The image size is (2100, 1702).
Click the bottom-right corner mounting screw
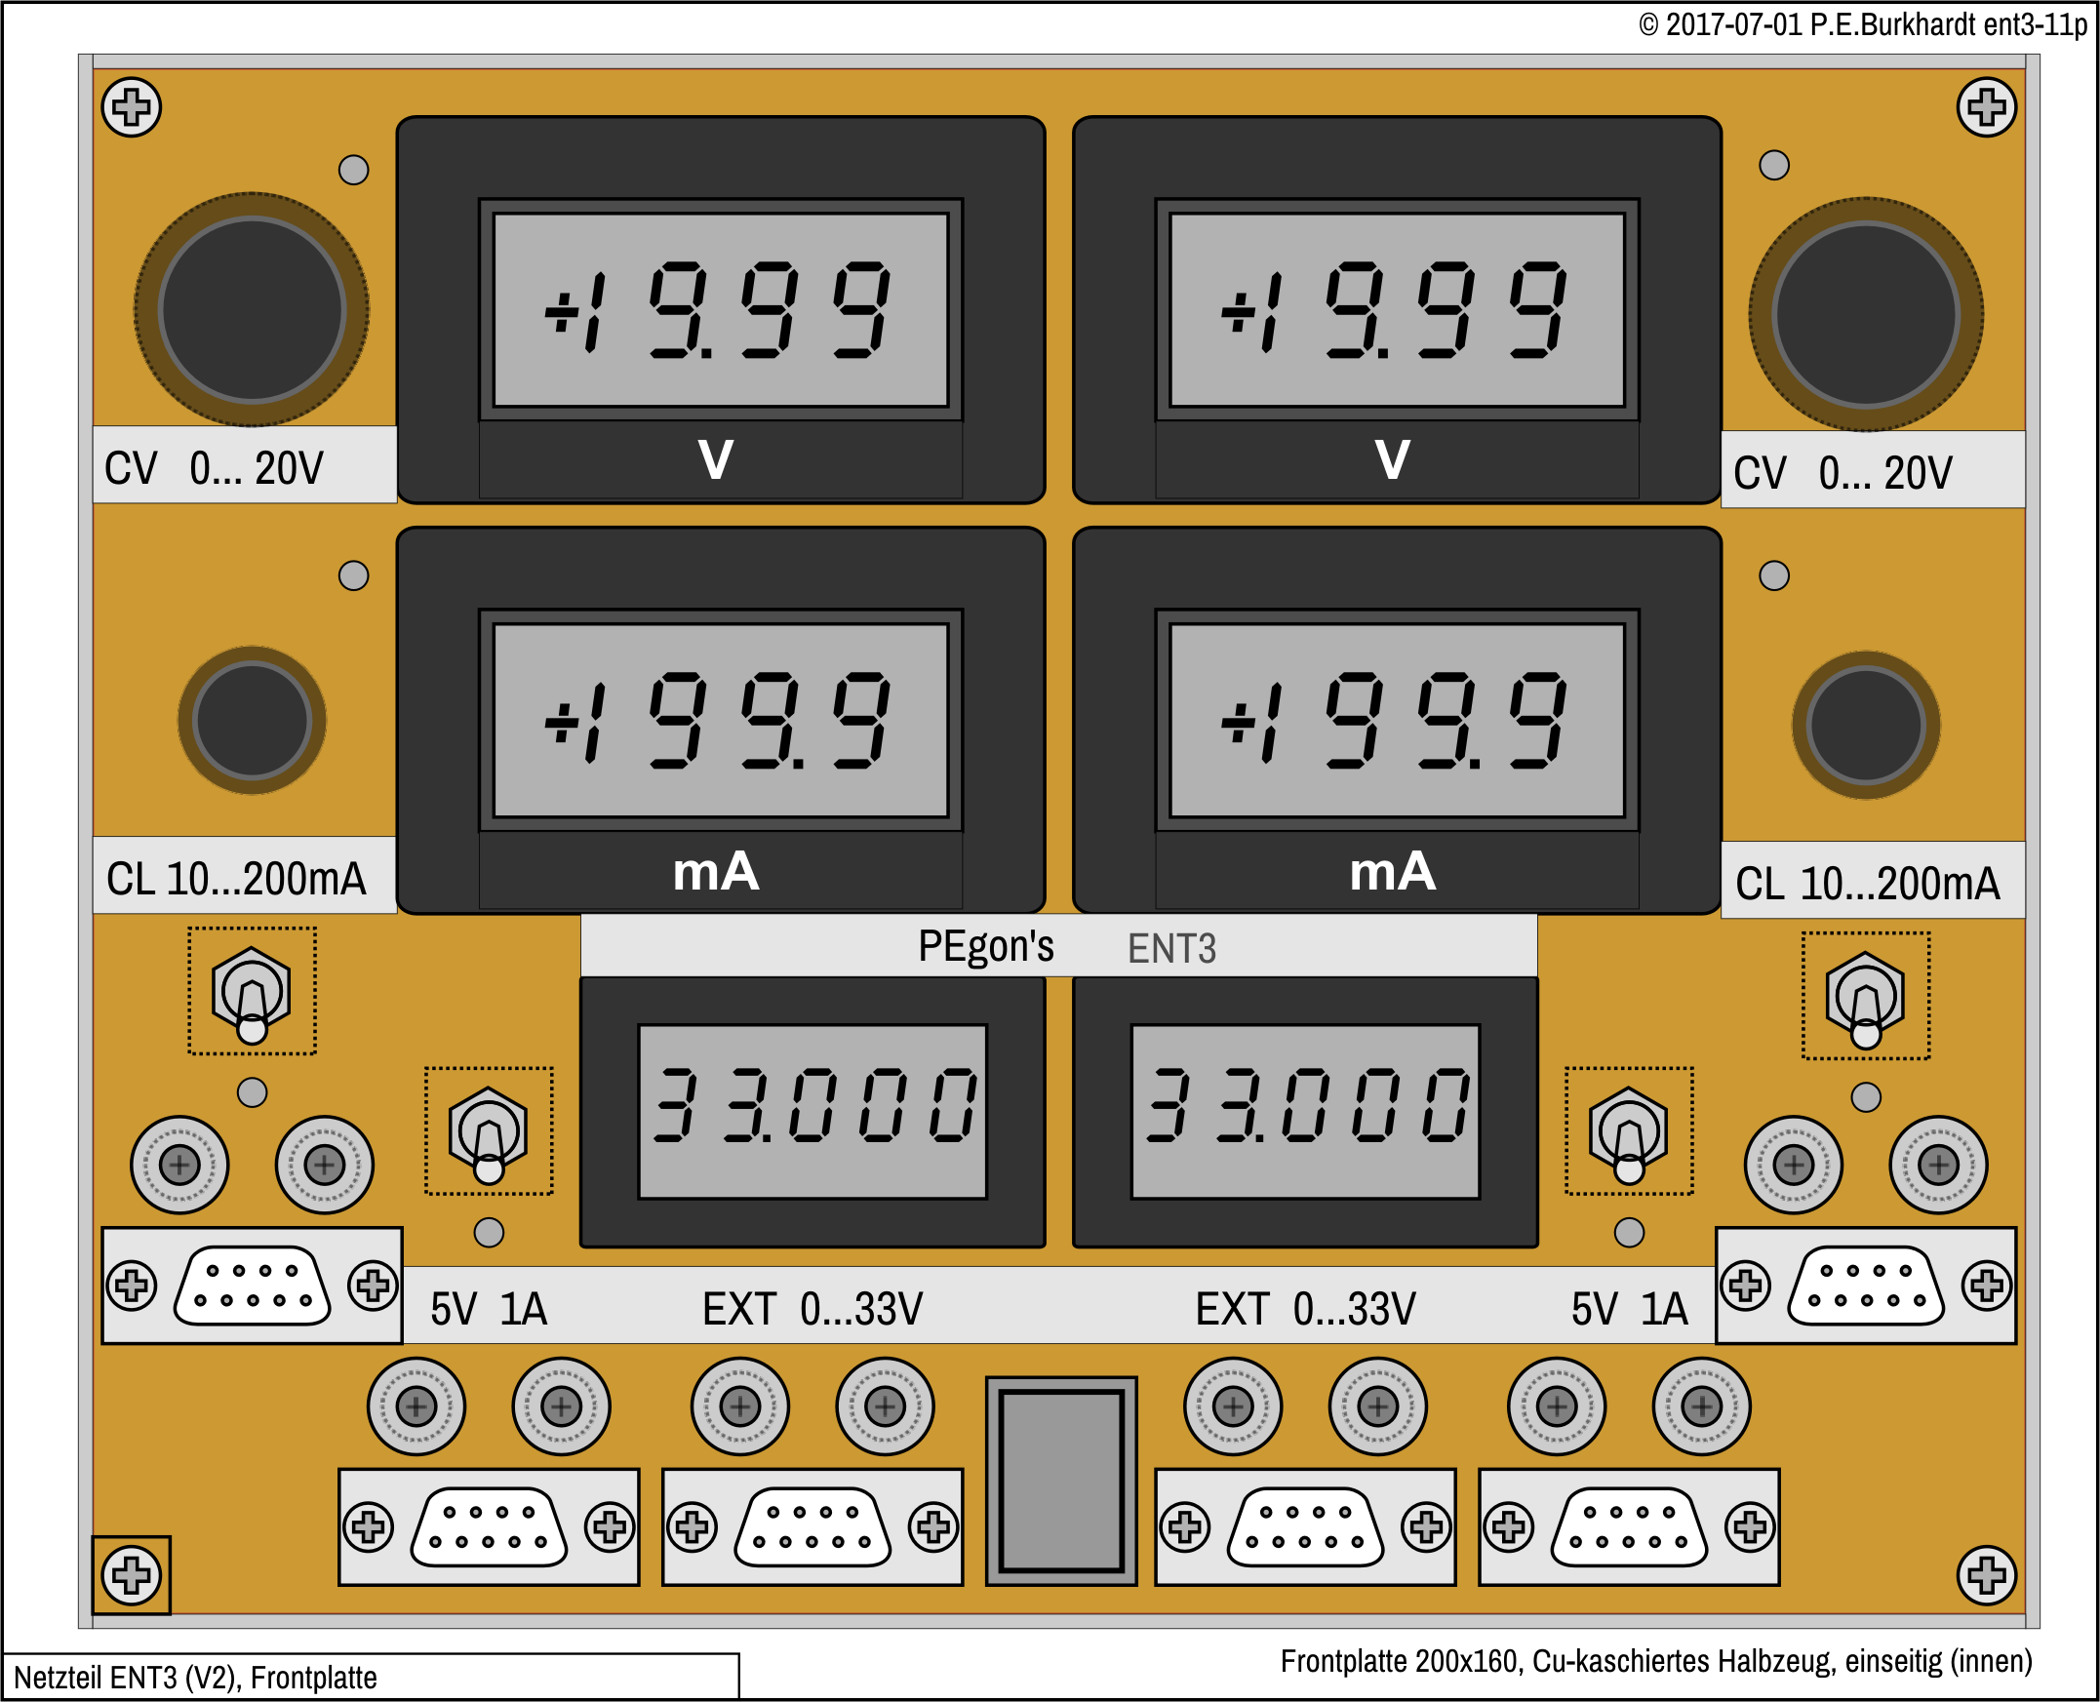(x=1986, y=1575)
